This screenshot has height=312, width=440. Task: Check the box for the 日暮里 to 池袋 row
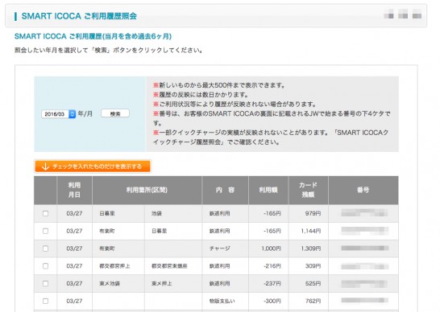point(45,213)
